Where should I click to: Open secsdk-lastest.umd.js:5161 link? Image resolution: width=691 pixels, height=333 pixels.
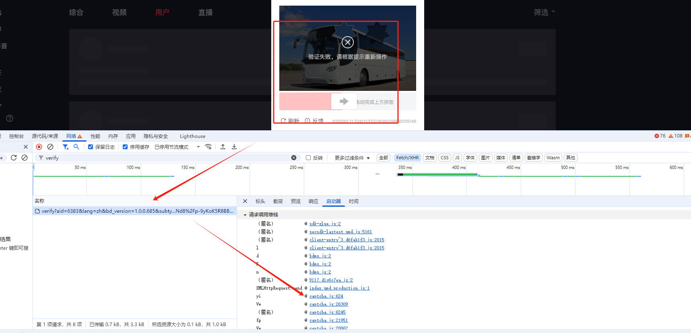pos(340,232)
